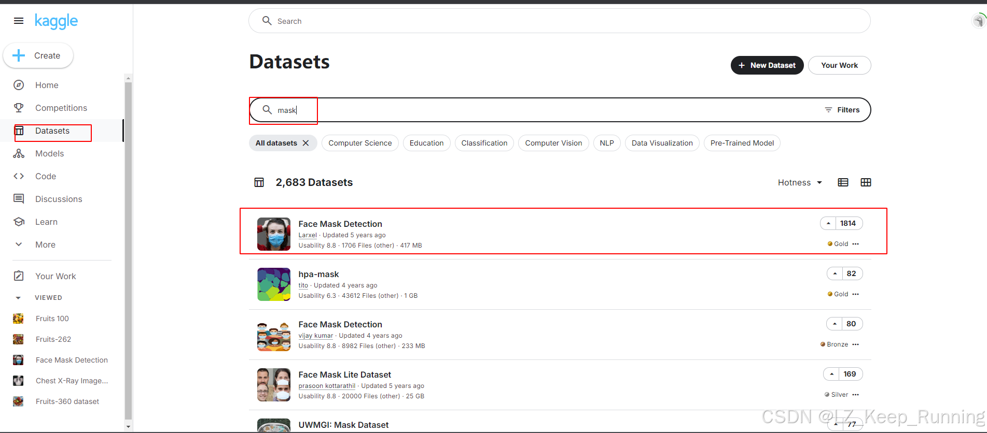Click the Learn graduation cap icon

pyautogui.click(x=19, y=222)
